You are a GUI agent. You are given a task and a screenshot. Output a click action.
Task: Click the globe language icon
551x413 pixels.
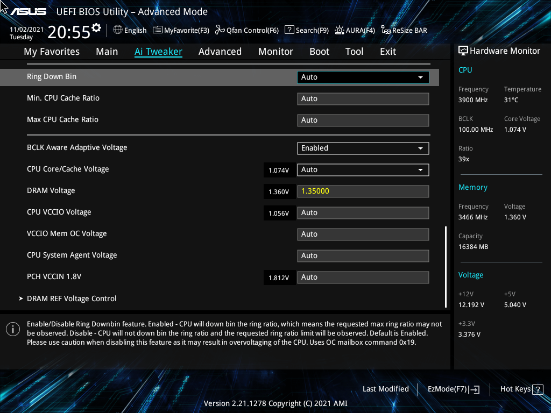[118, 30]
